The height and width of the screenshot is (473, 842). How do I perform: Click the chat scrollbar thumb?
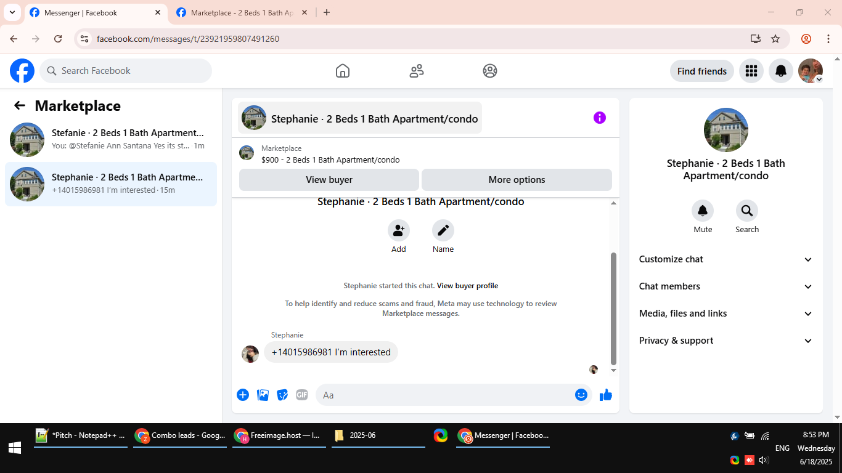(613, 309)
